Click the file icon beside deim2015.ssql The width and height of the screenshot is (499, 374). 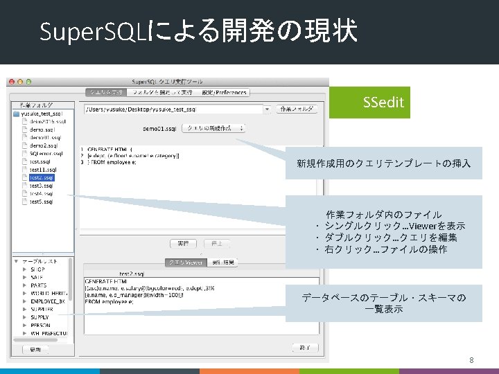pyautogui.click(x=24, y=121)
